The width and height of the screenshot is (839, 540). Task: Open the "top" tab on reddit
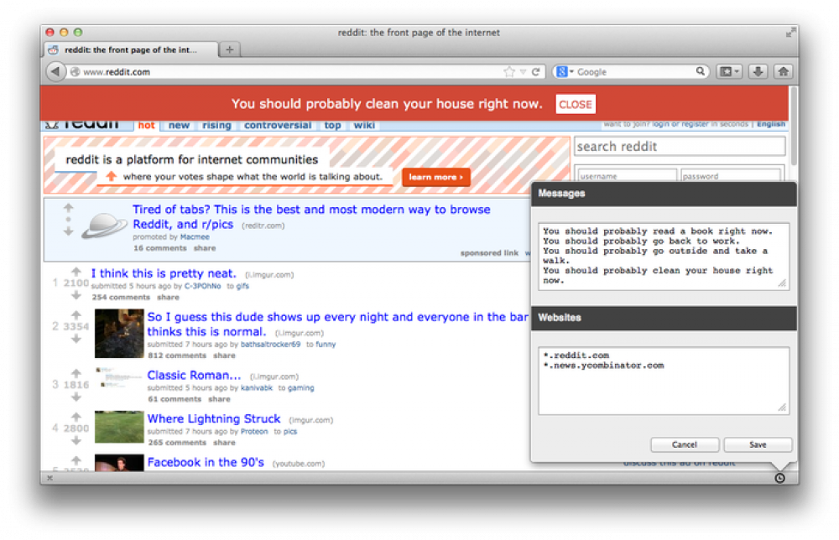tap(332, 125)
